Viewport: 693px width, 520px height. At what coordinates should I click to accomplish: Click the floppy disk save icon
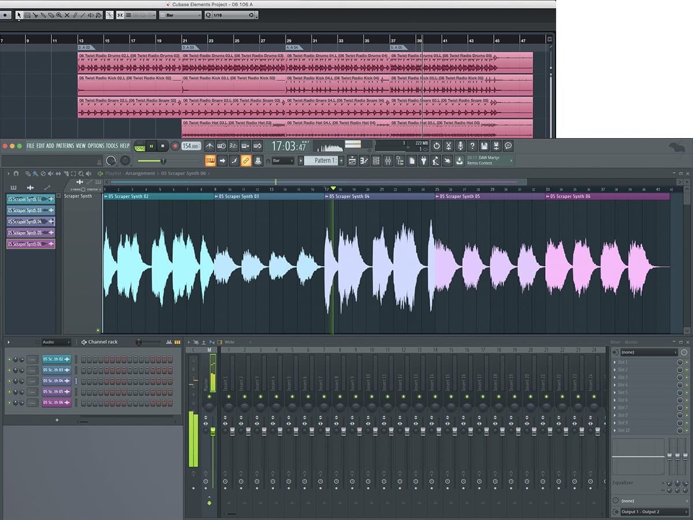click(x=485, y=146)
